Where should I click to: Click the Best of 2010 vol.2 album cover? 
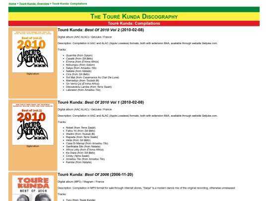(33, 52)
